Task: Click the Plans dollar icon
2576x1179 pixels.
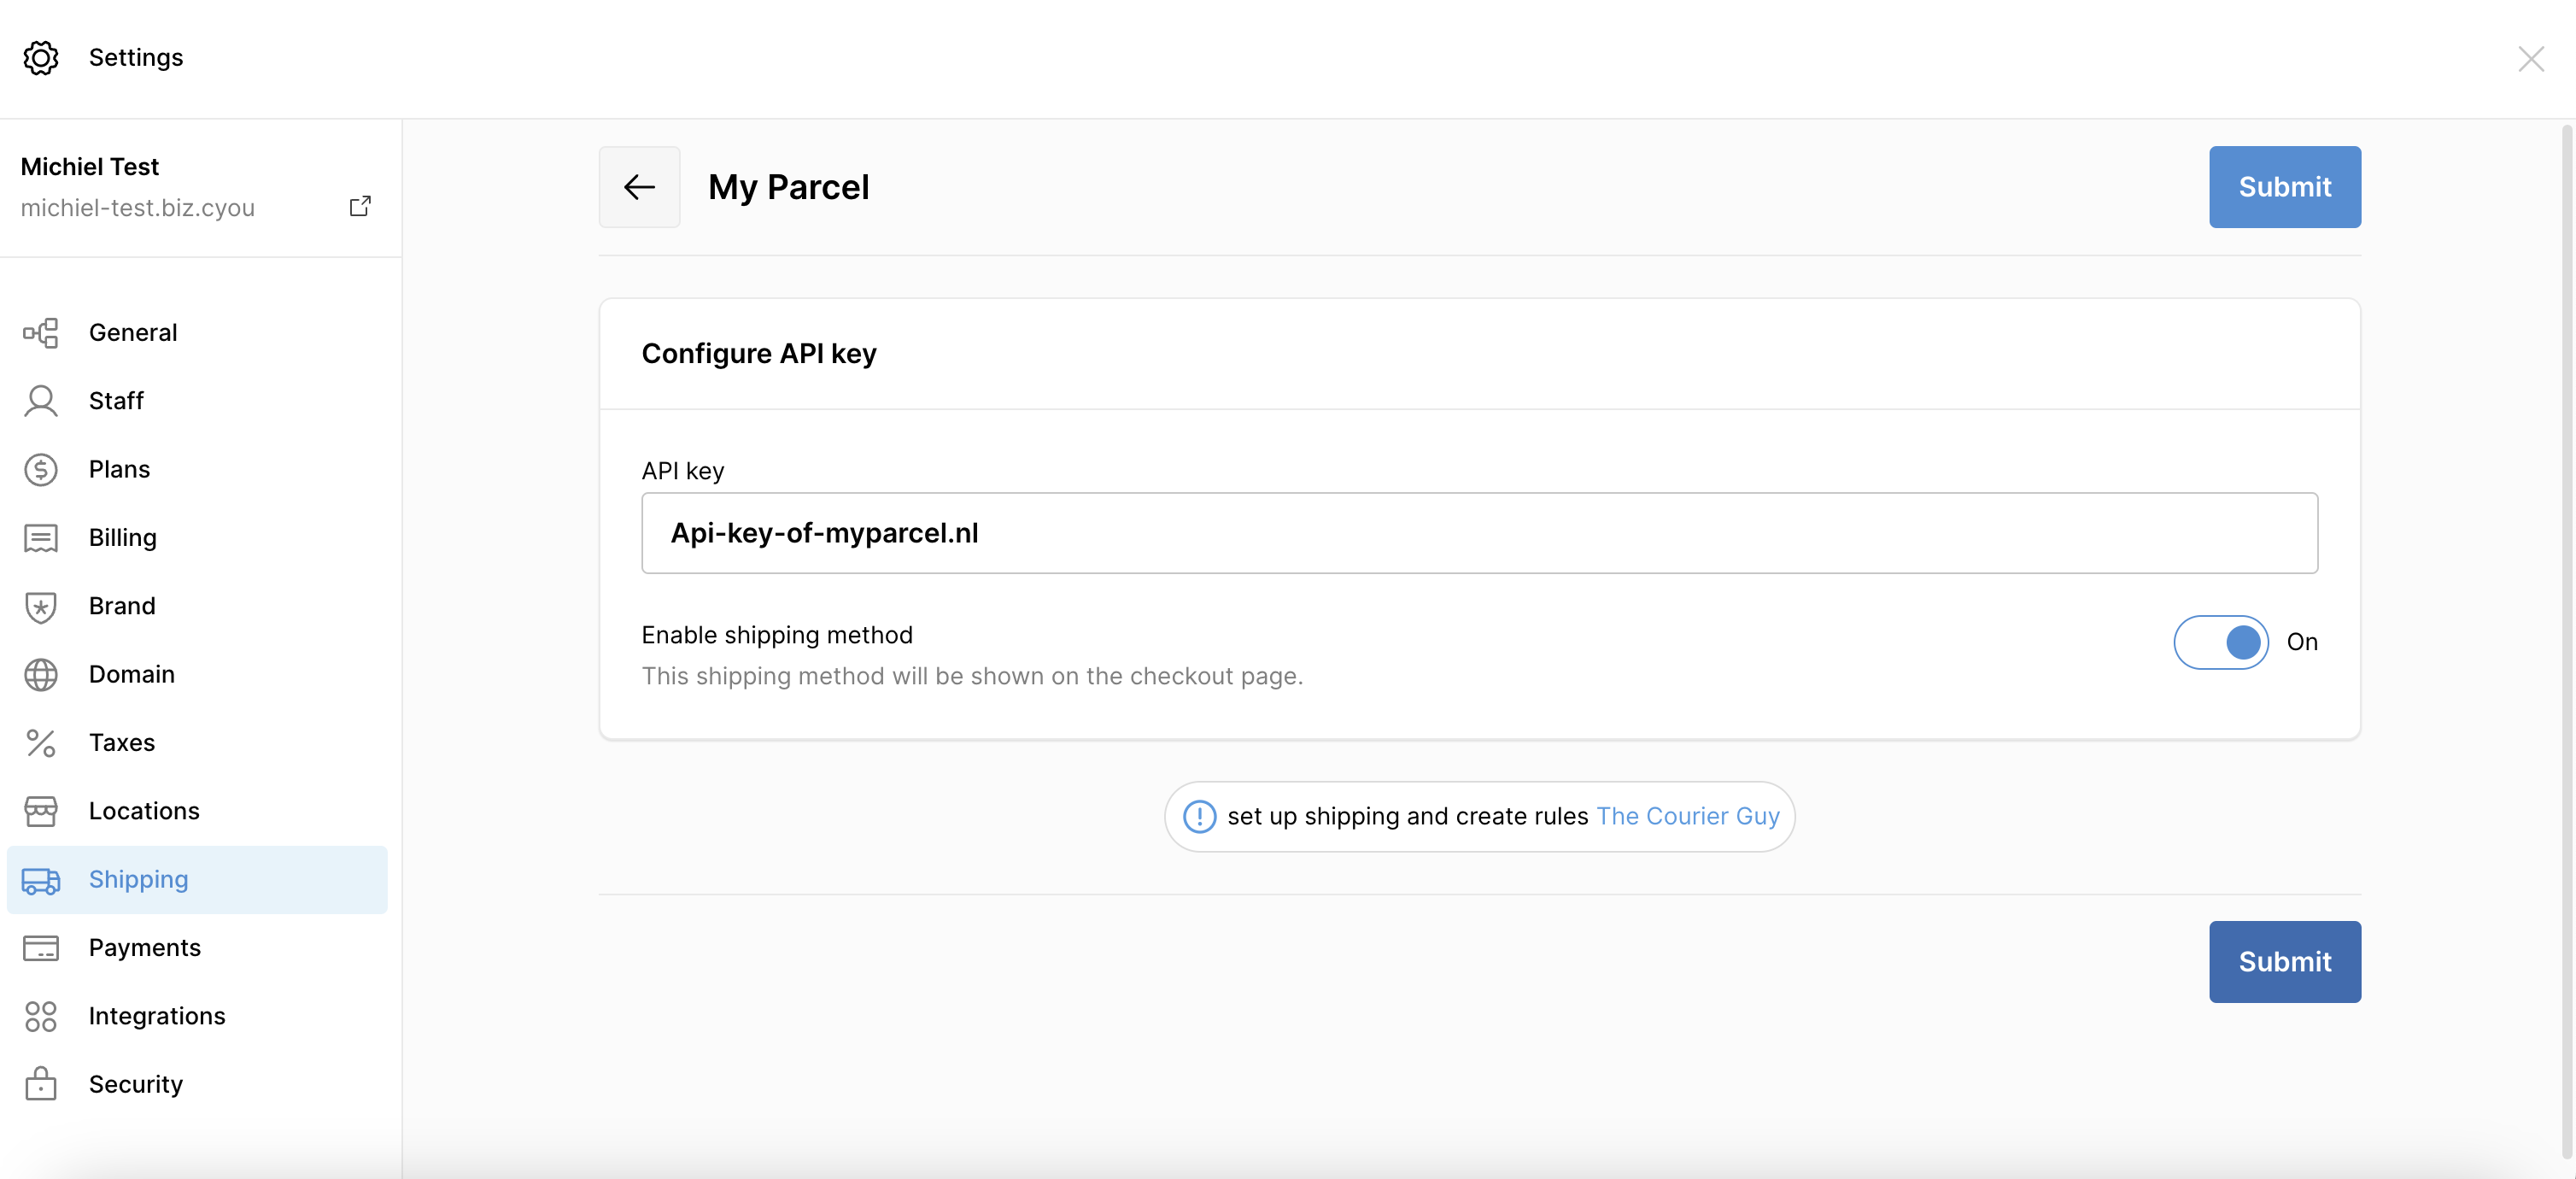Action: point(41,470)
